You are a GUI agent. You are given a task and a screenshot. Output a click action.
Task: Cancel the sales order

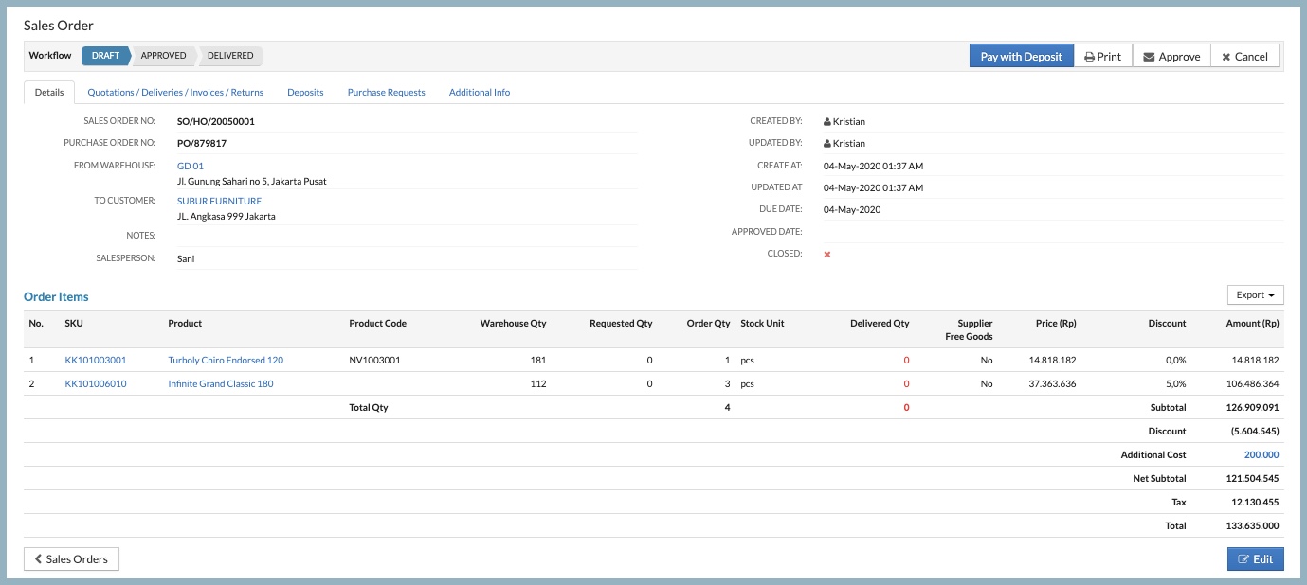1244,57
